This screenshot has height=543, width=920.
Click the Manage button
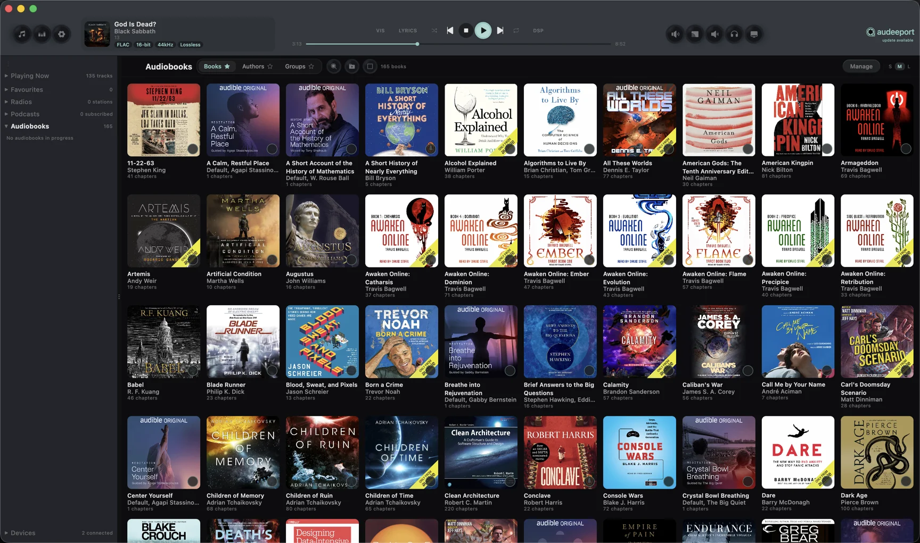(x=861, y=66)
